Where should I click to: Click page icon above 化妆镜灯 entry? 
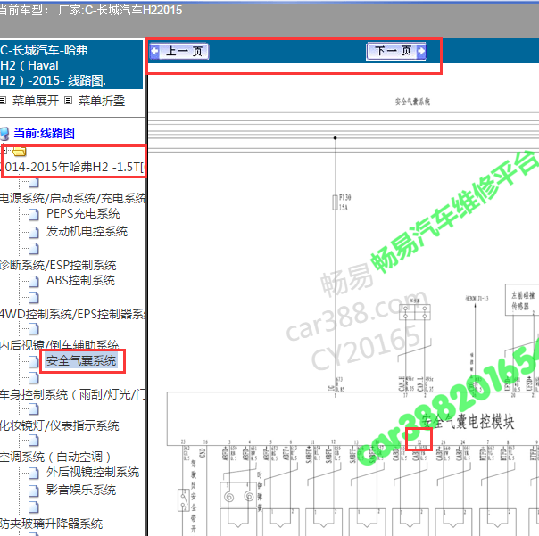click(33, 408)
